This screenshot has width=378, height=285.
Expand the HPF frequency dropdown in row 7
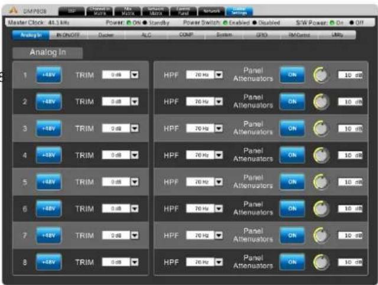point(219,236)
